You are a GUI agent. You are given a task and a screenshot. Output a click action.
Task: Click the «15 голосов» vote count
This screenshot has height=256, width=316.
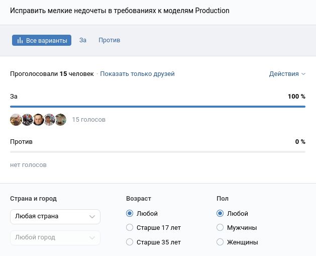[x=89, y=120]
